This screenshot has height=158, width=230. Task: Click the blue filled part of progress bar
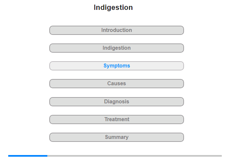[28, 156]
